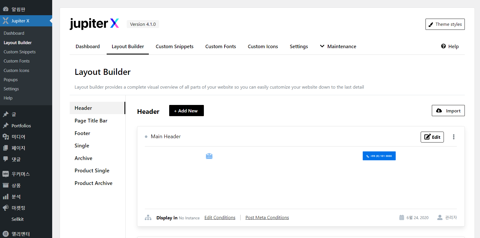Click the Main Header title text

tap(166, 136)
